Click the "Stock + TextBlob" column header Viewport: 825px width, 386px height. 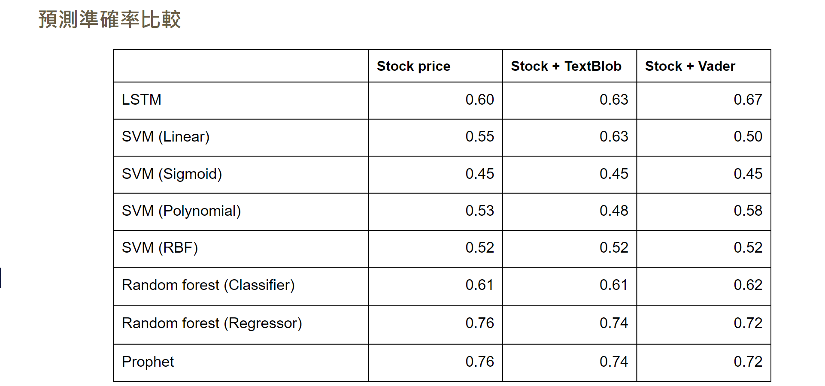[566, 66]
